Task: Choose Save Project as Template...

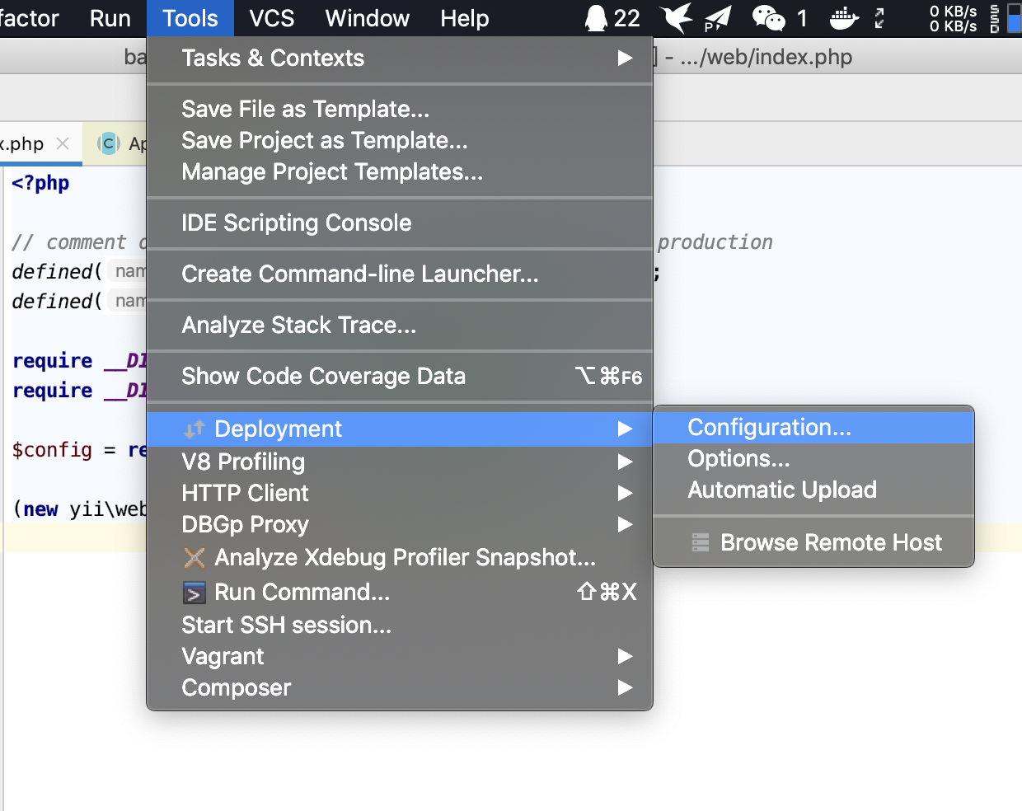Action: (400, 140)
